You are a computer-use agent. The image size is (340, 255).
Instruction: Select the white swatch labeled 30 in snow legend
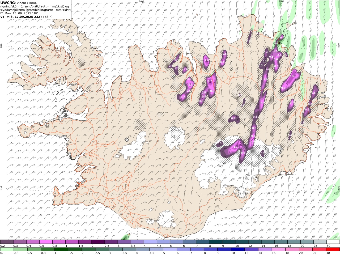pos(333,242)
